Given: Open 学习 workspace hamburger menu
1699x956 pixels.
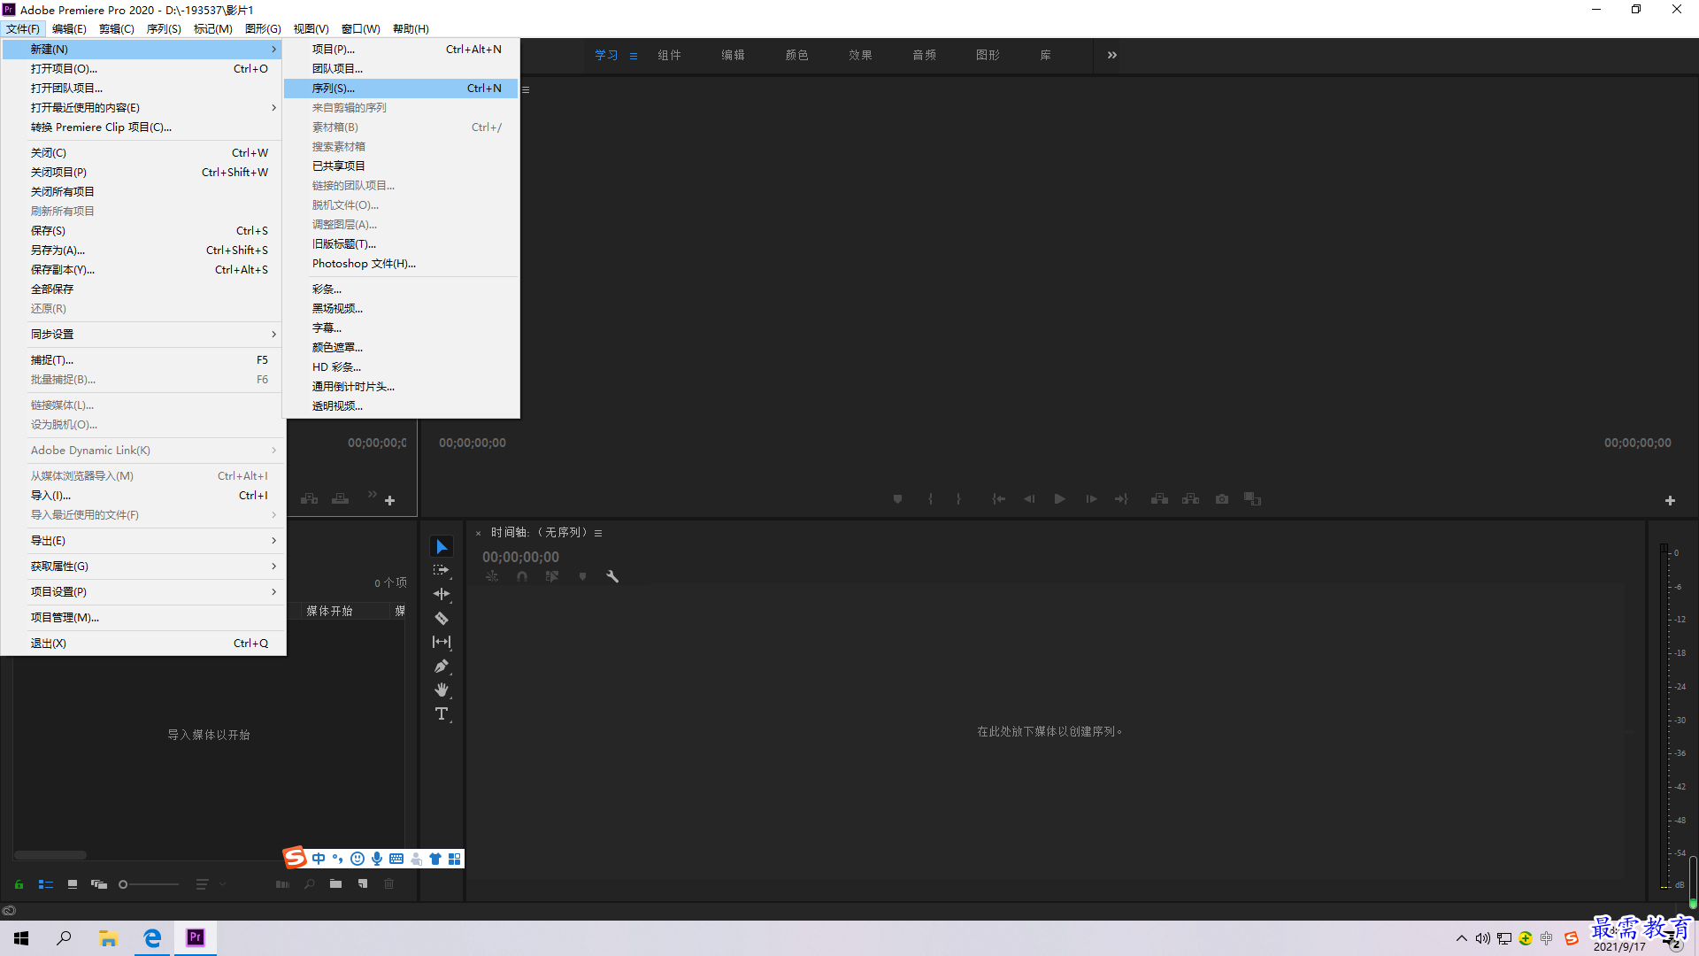Looking at the screenshot, I should pyautogui.click(x=634, y=56).
